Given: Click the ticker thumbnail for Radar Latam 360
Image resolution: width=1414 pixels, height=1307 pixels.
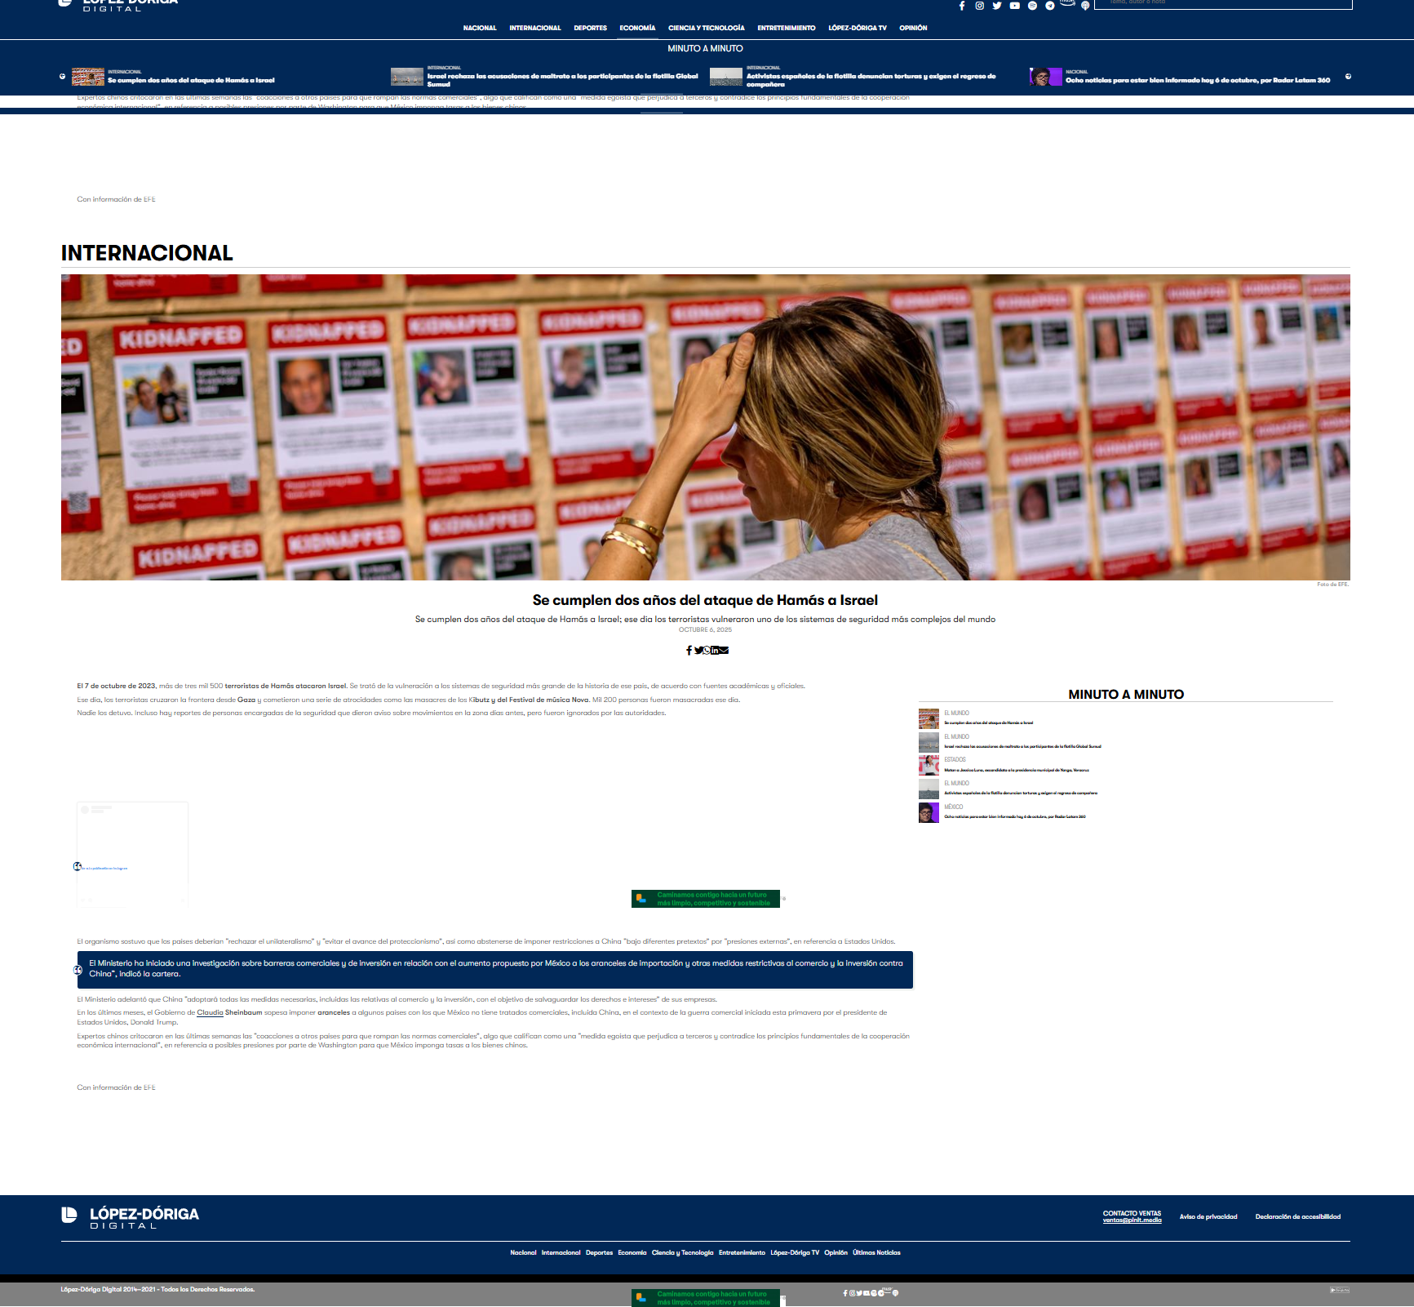Looking at the screenshot, I should point(1045,77).
